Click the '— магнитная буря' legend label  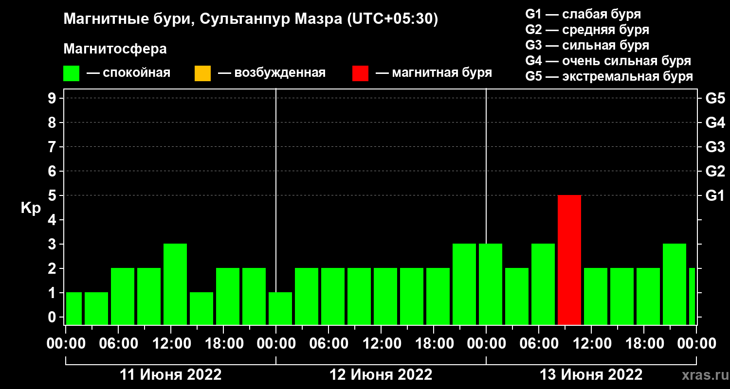pyautogui.click(x=434, y=73)
